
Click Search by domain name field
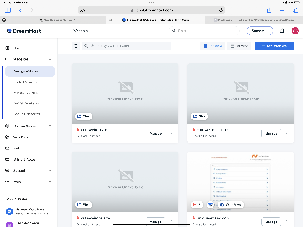pos(127,46)
